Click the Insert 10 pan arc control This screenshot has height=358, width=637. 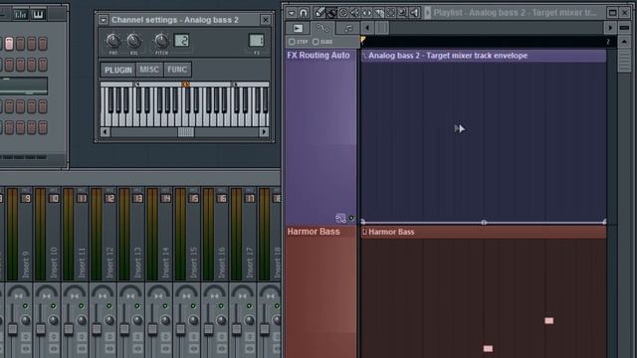47,292
